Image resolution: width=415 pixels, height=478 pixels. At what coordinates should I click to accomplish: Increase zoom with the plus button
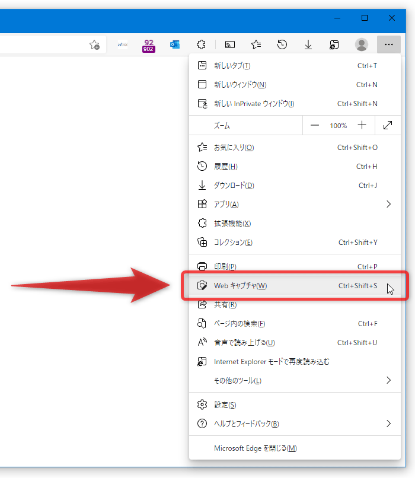[362, 125]
